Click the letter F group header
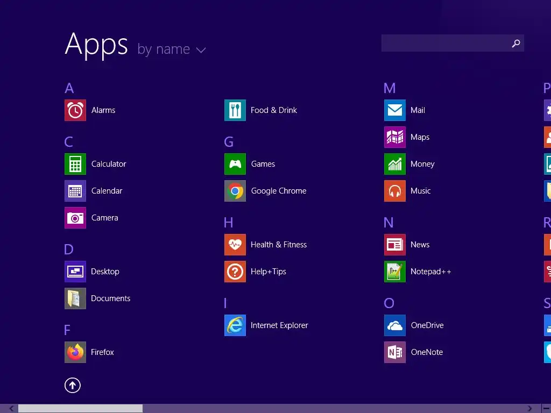The height and width of the screenshot is (413, 551). 67,330
